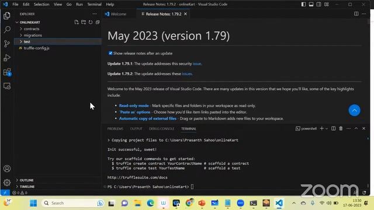This screenshot has width=374, height=210.
Task: Open File Explorer from taskbar
Action: (x=138, y=203)
